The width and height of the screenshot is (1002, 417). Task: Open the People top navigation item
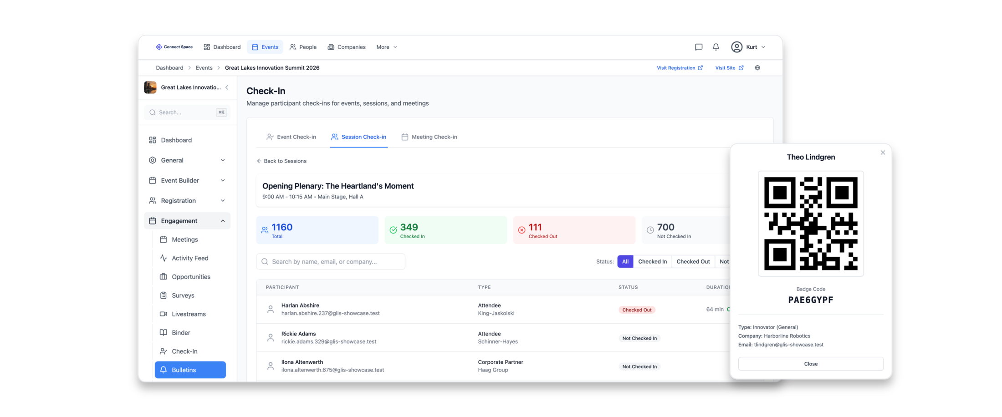303,47
